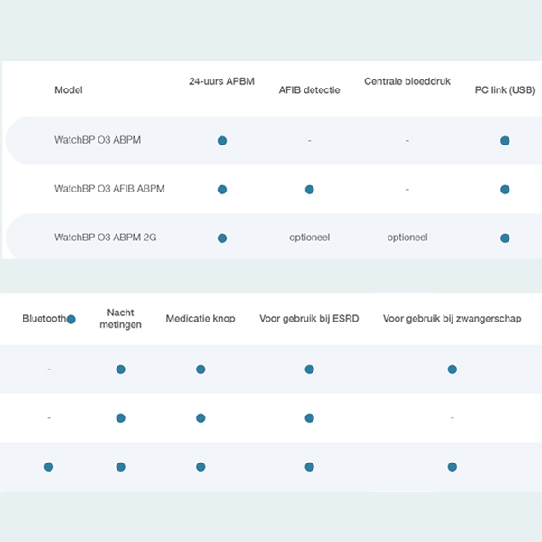The width and height of the screenshot is (542, 542).
Task: Click the ESRD dot in lower table's top row
Action: [x=309, y=369]
